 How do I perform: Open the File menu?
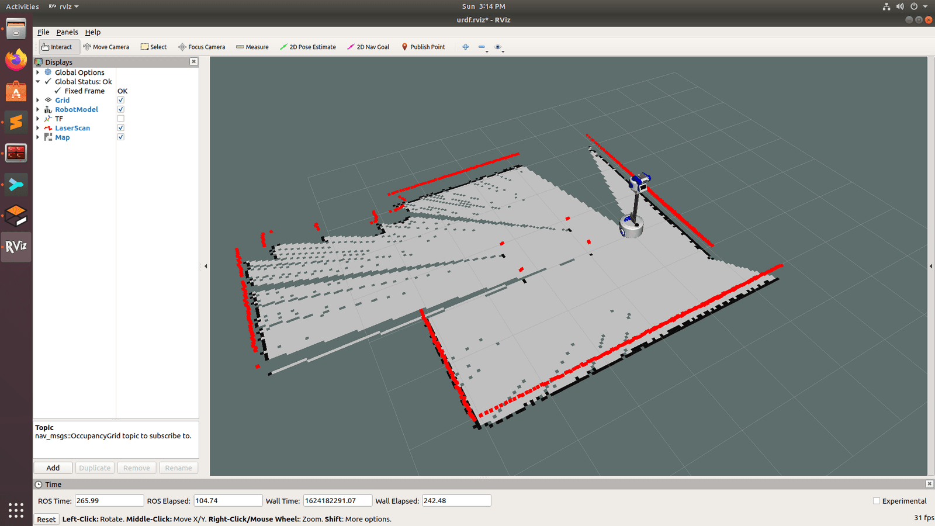click(43, 32)
